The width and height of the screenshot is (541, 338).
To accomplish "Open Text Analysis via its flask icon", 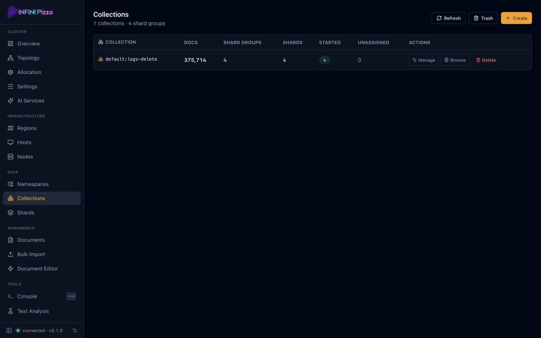I will [11, 311].
